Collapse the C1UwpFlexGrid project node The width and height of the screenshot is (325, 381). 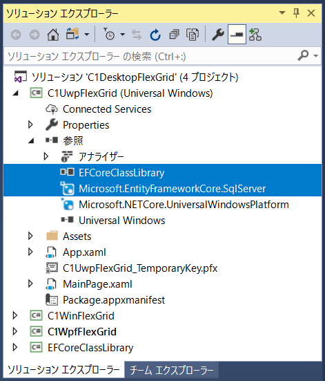click(x=15, y=93)
